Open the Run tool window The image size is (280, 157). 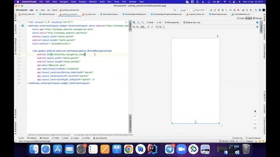point(21,138)
